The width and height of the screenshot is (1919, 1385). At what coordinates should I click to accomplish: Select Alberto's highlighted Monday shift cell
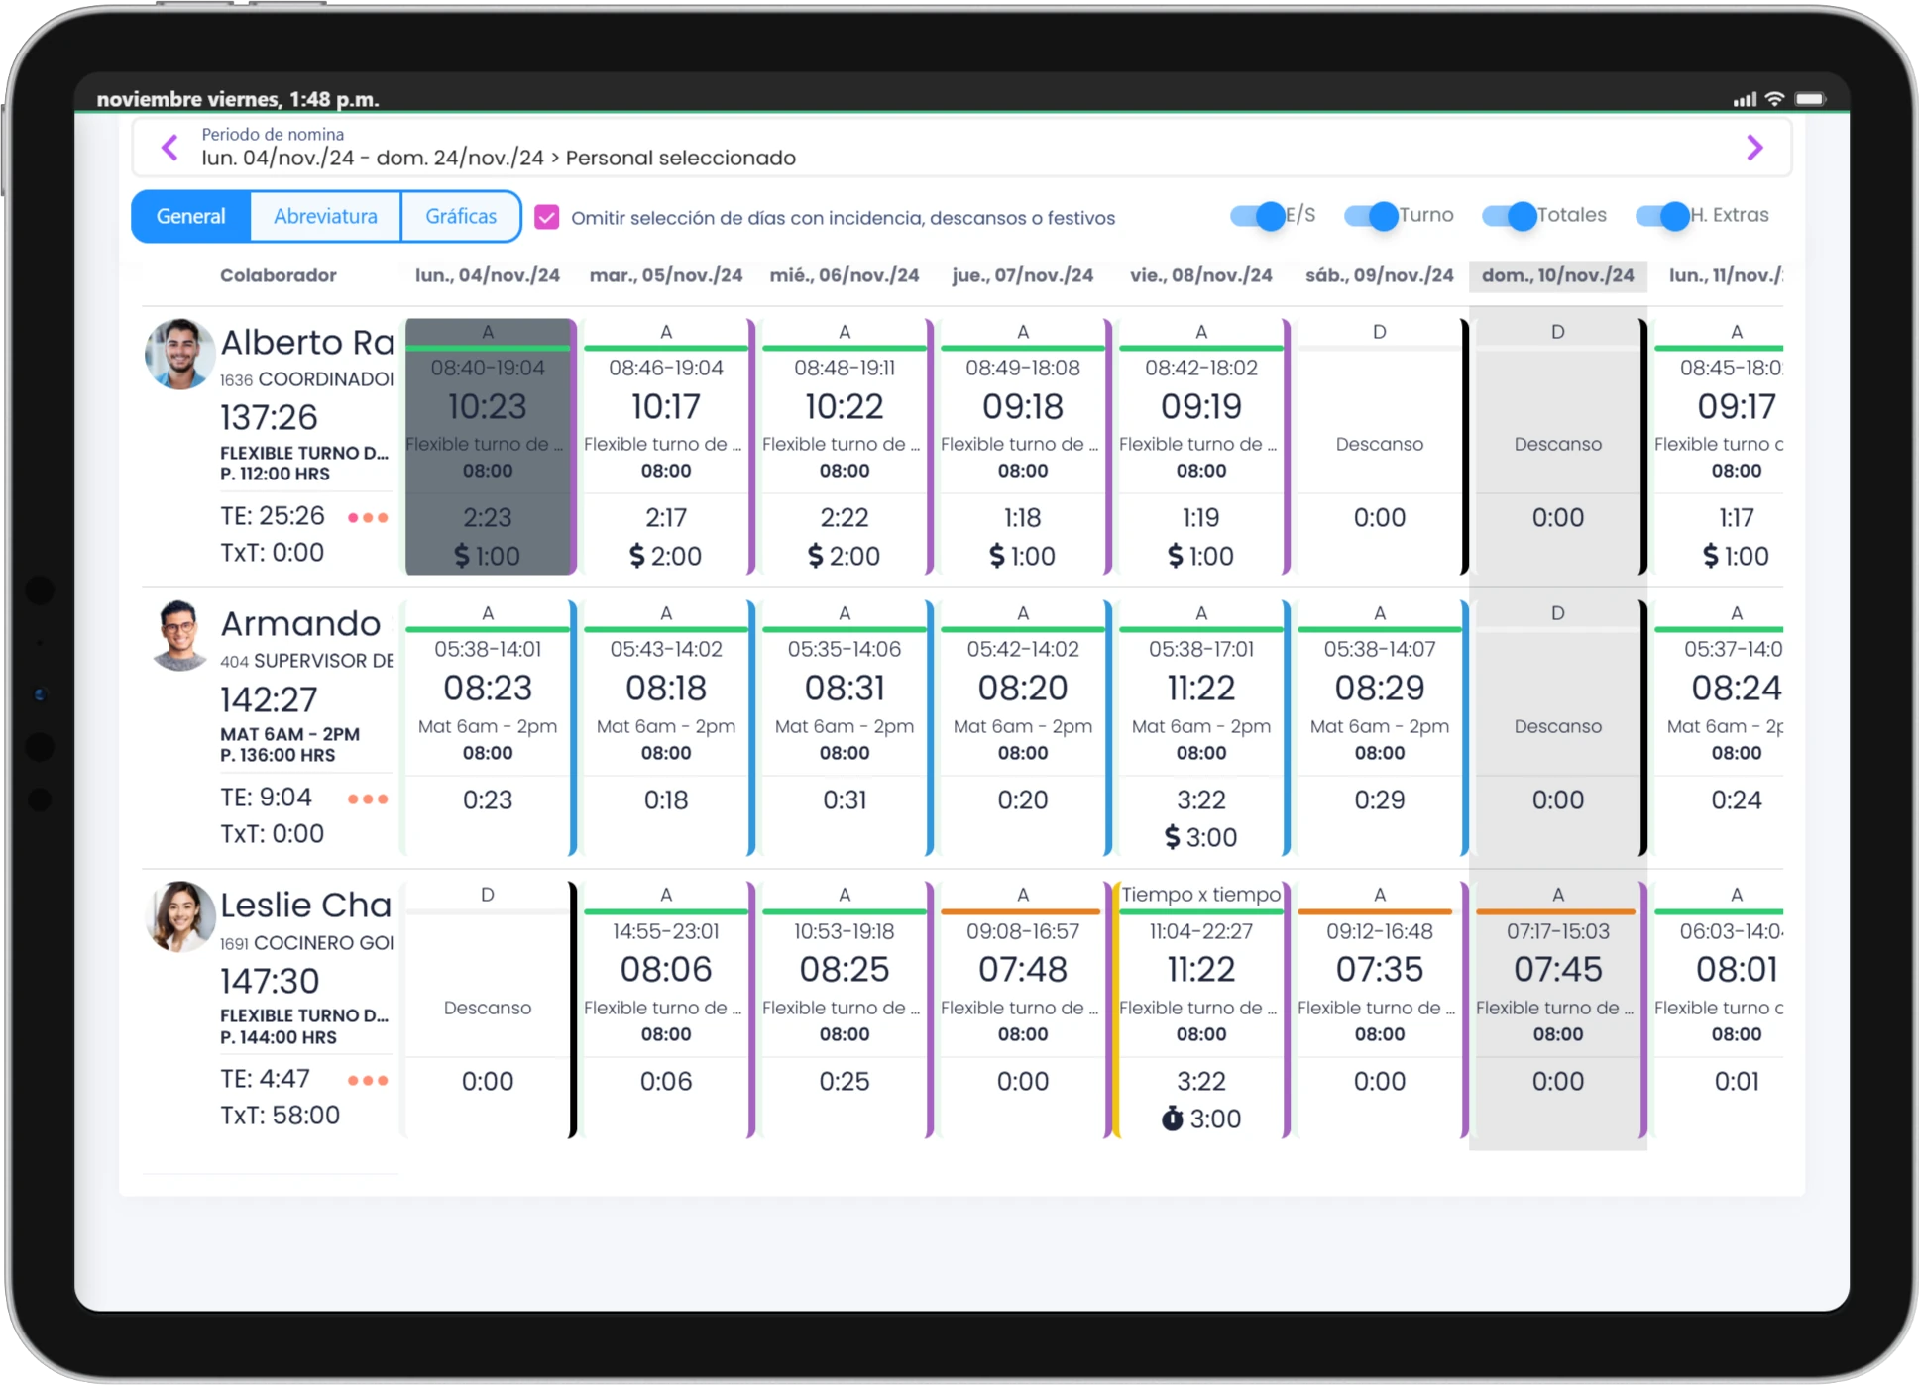[x=488, y=446]
